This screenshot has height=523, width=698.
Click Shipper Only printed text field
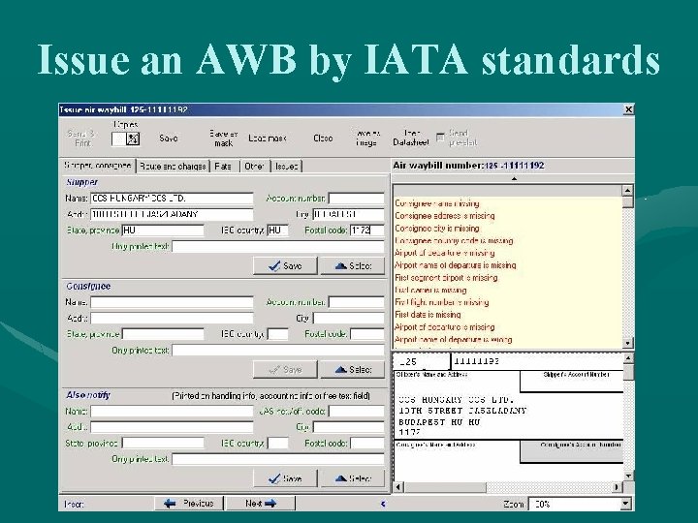(278, 246)
